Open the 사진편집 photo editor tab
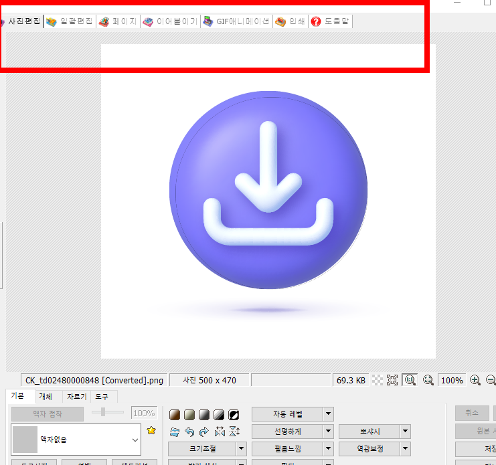Image resolution: width=496 pixels, height=465 pixels. point(21,21)
